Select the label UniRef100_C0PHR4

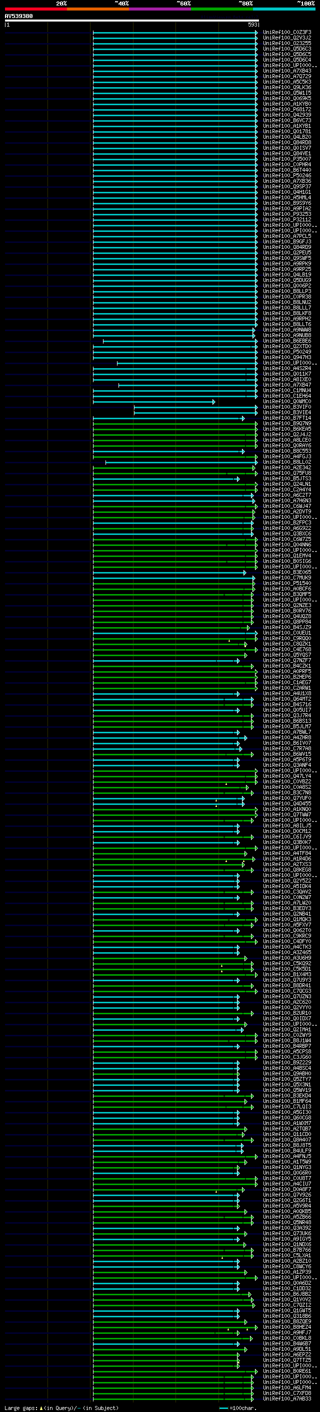(287, 164)
